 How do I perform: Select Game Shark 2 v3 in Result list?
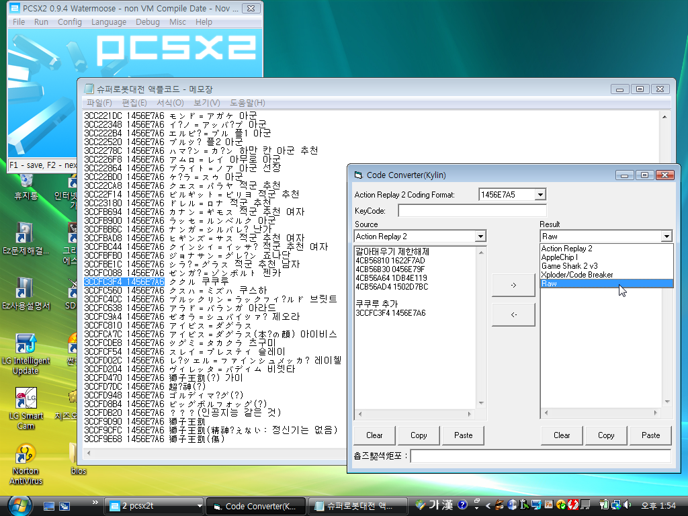pyautogui.click(x=607, y=266)
